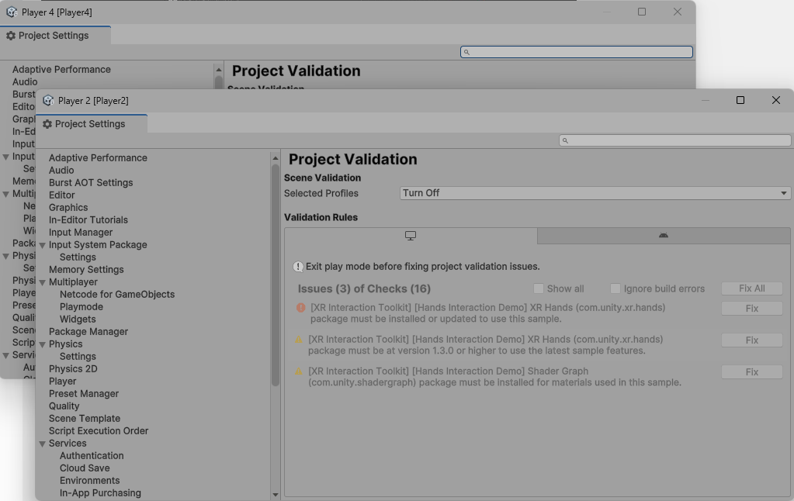Image resolution: width=794 pixels, height=501 pixels.
Task: Select Package Manager in the settings list
Action: tap(87, 331)
